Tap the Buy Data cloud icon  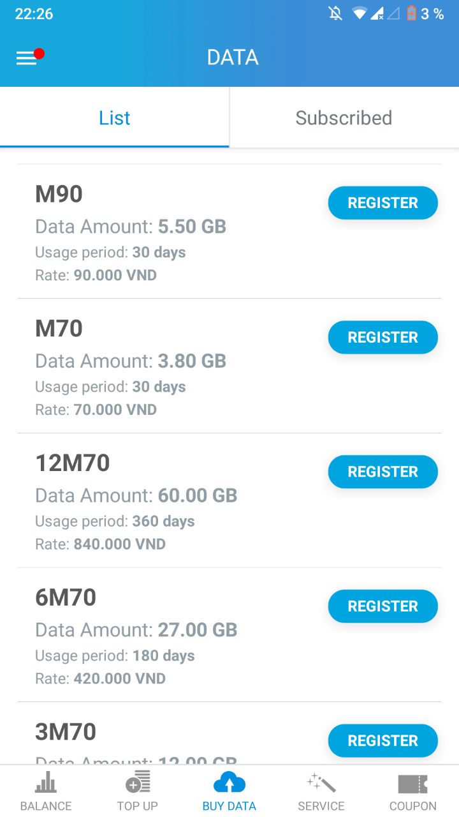point(229,783)
